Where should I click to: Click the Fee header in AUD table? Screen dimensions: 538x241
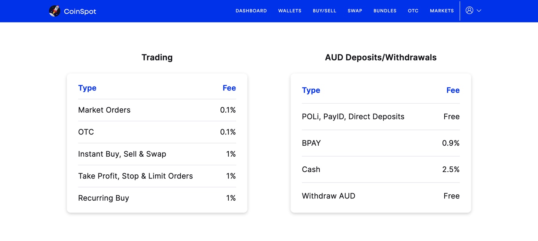(x=453, y=90)
